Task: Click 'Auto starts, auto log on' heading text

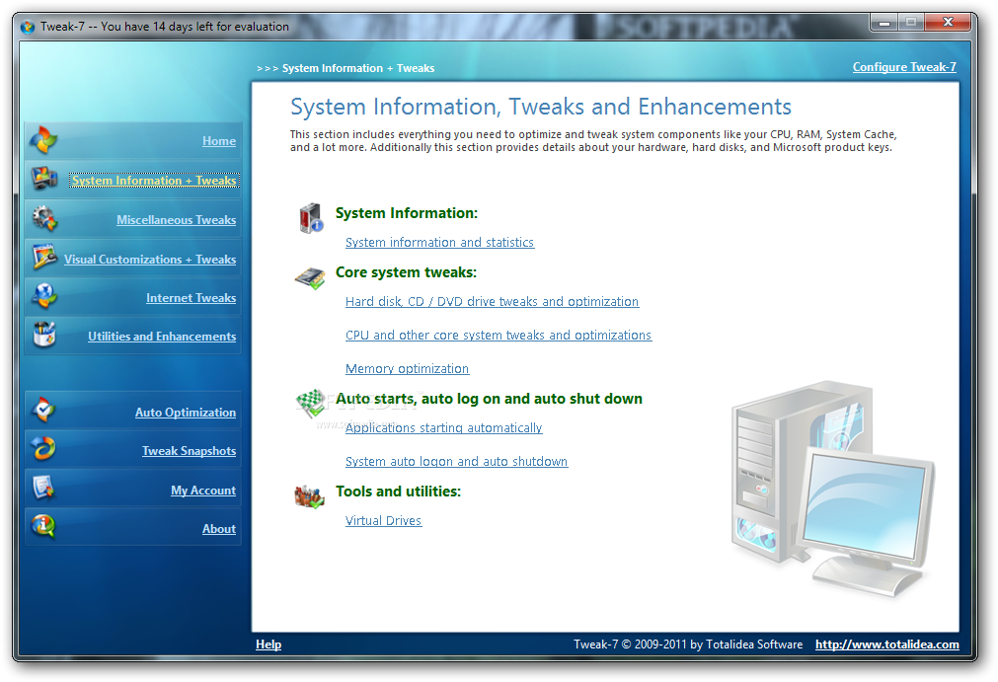Action: pos(489,399)
